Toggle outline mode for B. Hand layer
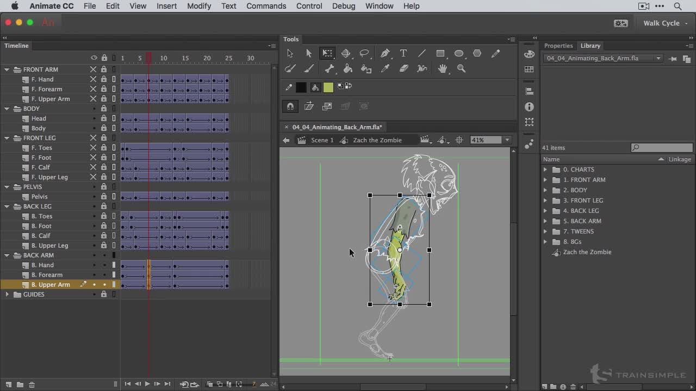The image size is (696, 391). click(114, 265)
